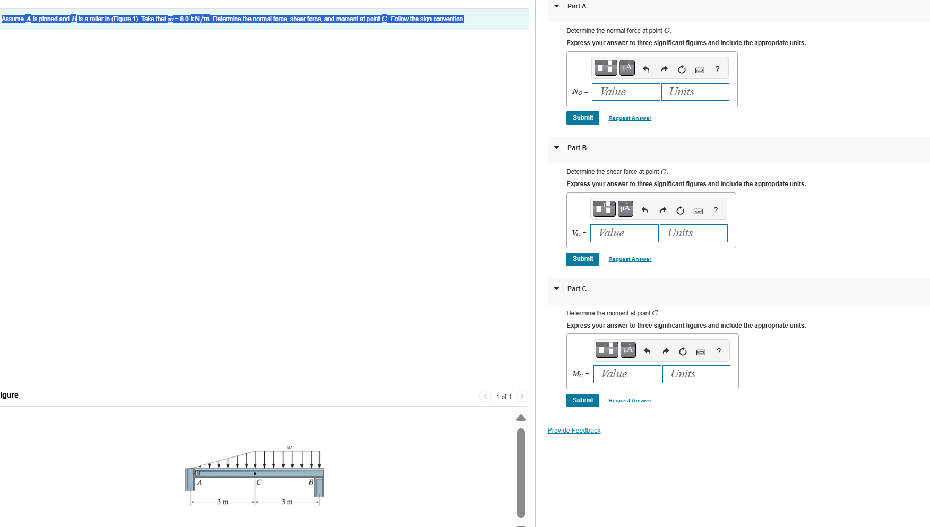Select the μA units insertion icon in Part A
The height and width of the screenshot is (527, 930).
626,68
